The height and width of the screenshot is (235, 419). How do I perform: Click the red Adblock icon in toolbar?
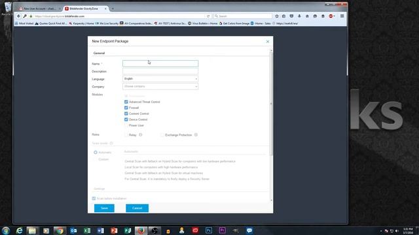(331, 16)
